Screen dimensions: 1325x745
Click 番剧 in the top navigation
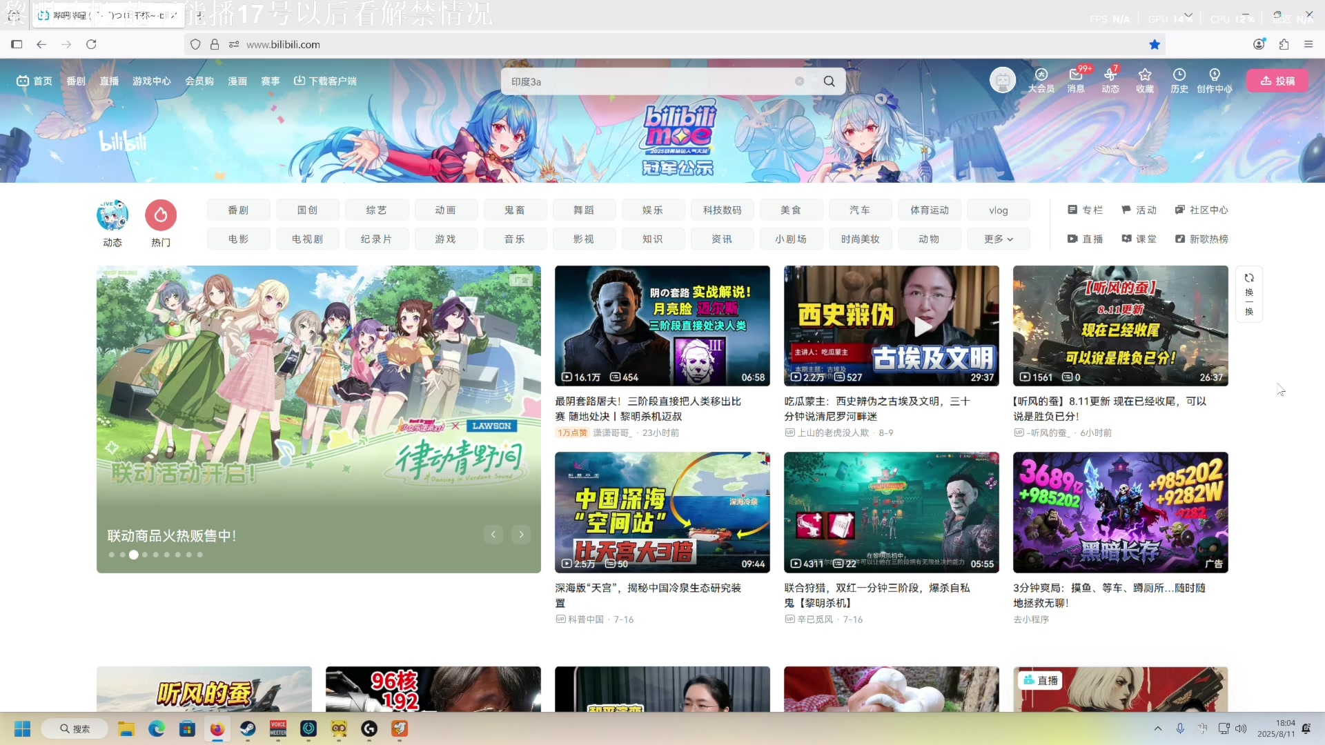coord(76,81)
